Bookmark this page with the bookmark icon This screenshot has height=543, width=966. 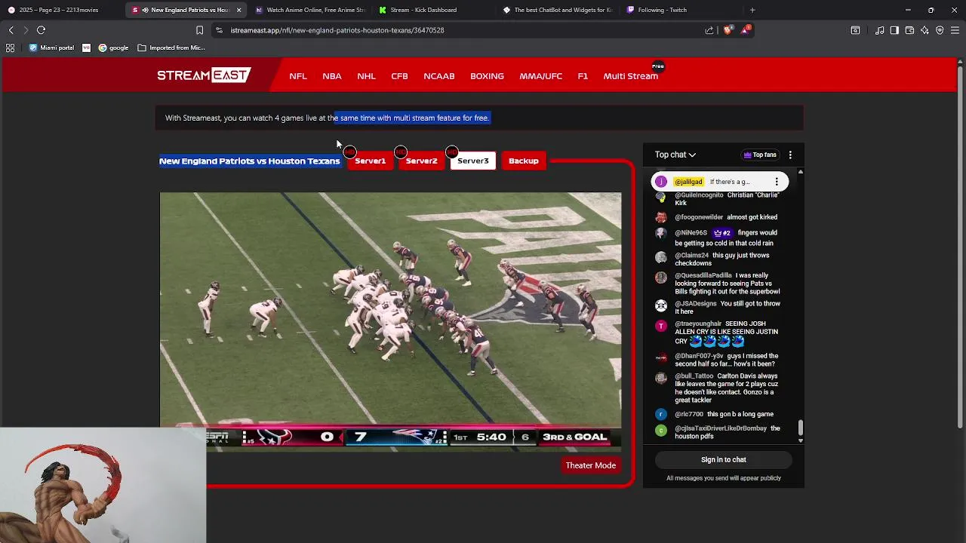click(x=199, y=30)
